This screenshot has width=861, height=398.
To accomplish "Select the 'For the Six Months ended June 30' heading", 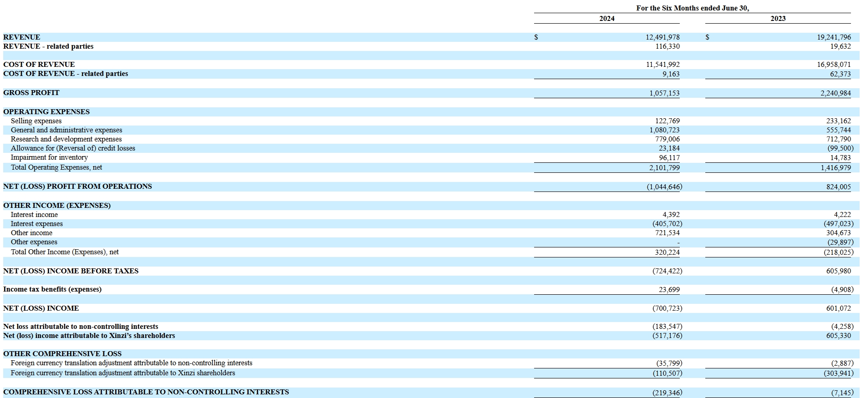I will (x=692, y=8).
